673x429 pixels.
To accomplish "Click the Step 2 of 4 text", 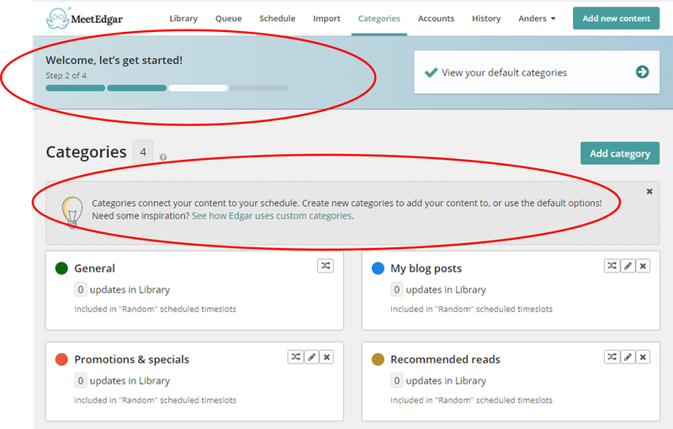I will [66, 76].
